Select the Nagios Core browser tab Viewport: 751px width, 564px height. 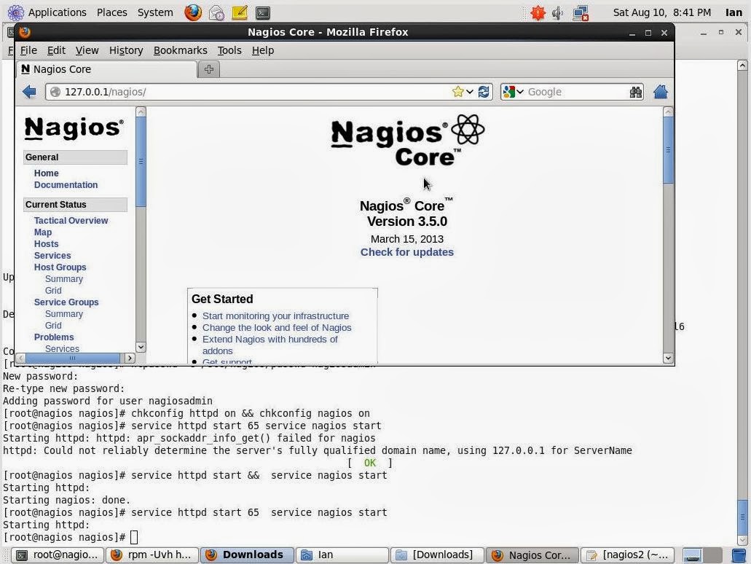106,69
